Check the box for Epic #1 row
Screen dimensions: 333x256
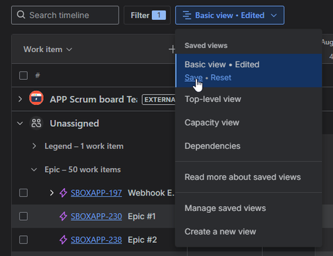pyautogui.click(x=24, y=216)
